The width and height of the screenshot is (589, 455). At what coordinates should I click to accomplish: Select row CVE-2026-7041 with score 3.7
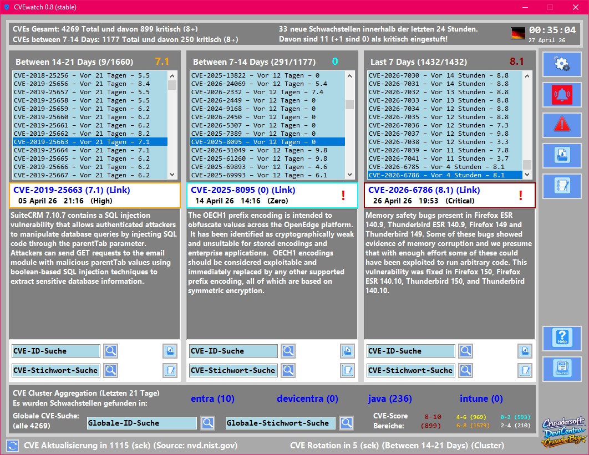coord(445,159)
